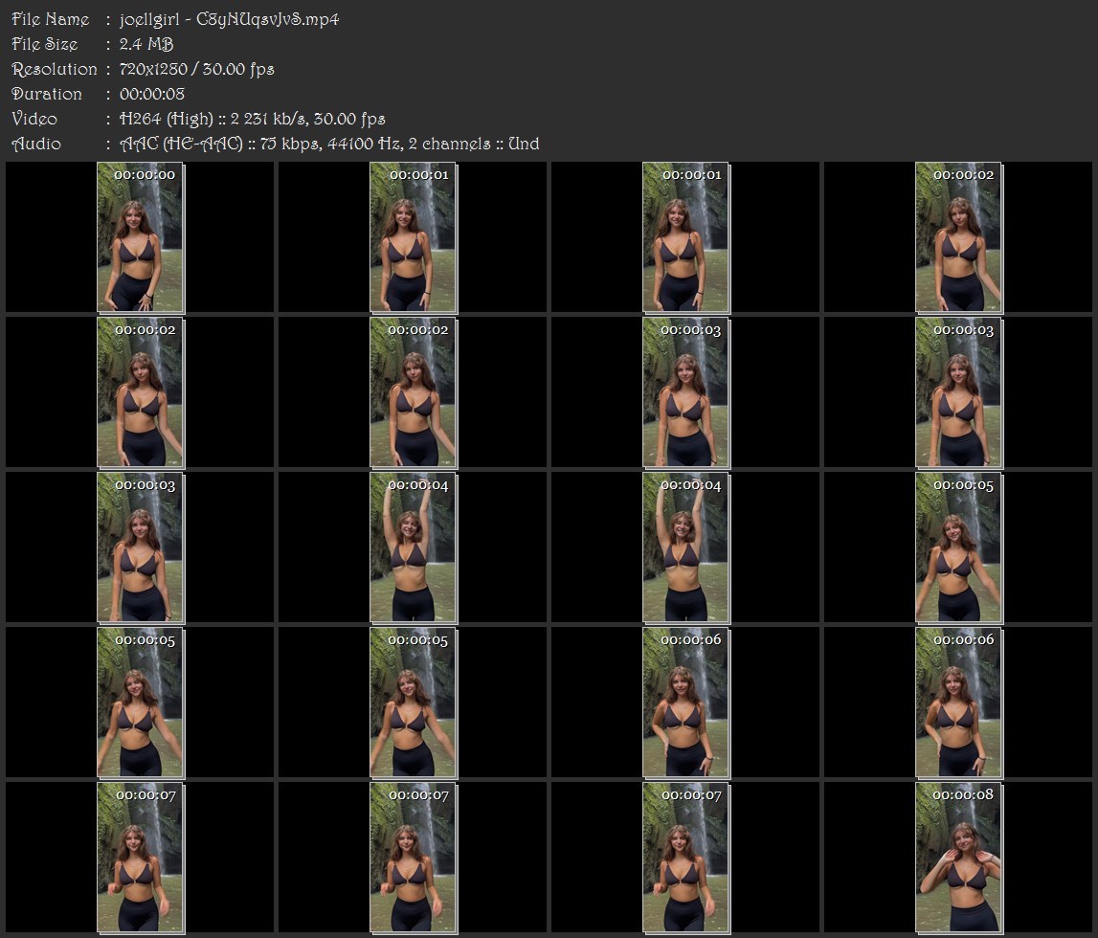Viewport: 1098px width, 938px height.
Task: Open the frame thumbnail stamped 00:00:00
Action: coord(140,237)
